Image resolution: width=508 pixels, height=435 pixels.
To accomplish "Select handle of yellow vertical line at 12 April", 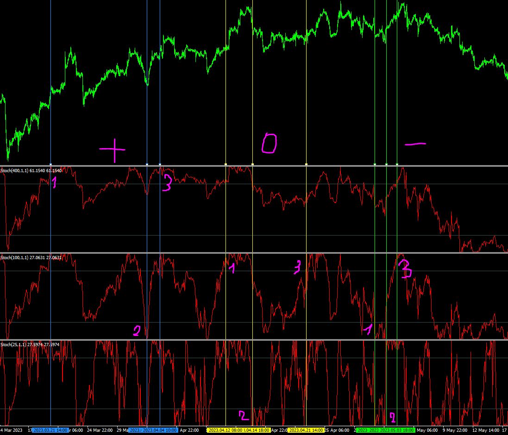I will pyautogui.click(x=226, y=164).
